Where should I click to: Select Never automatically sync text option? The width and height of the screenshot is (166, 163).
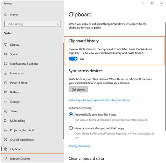coord(71,128)
